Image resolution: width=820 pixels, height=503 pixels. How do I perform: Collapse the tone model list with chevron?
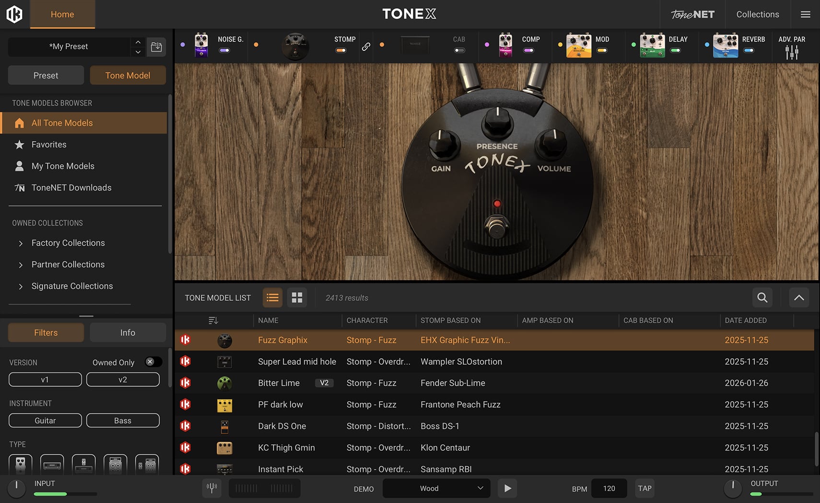799,297
